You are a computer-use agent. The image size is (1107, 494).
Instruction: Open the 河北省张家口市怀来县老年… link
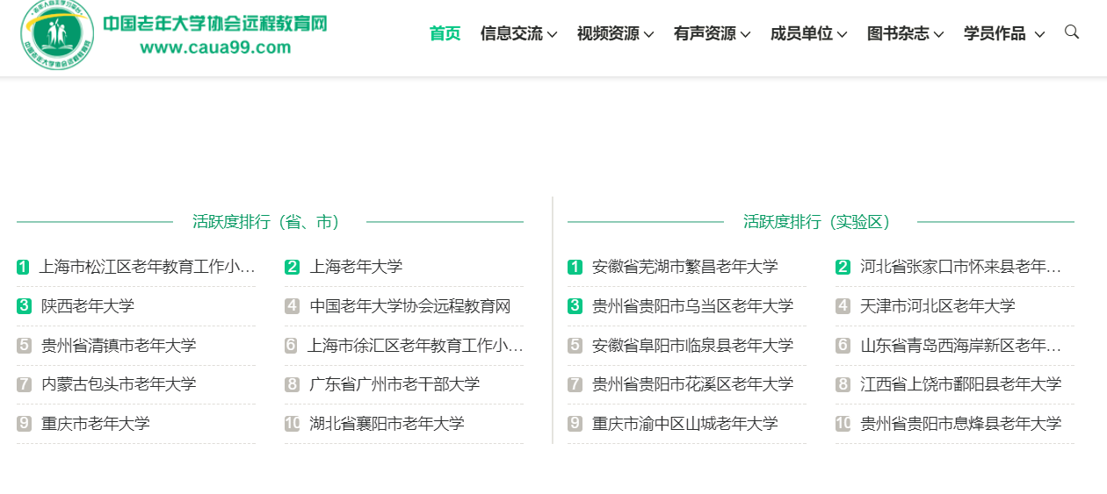pos(961,267)
